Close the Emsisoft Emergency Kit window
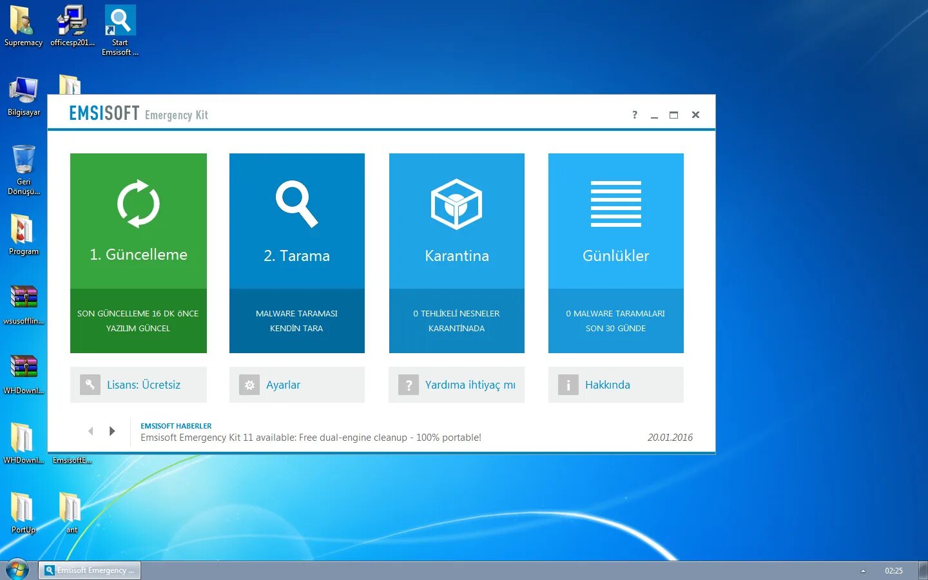This screenshot has height=580, width=928. pos(695,115)
